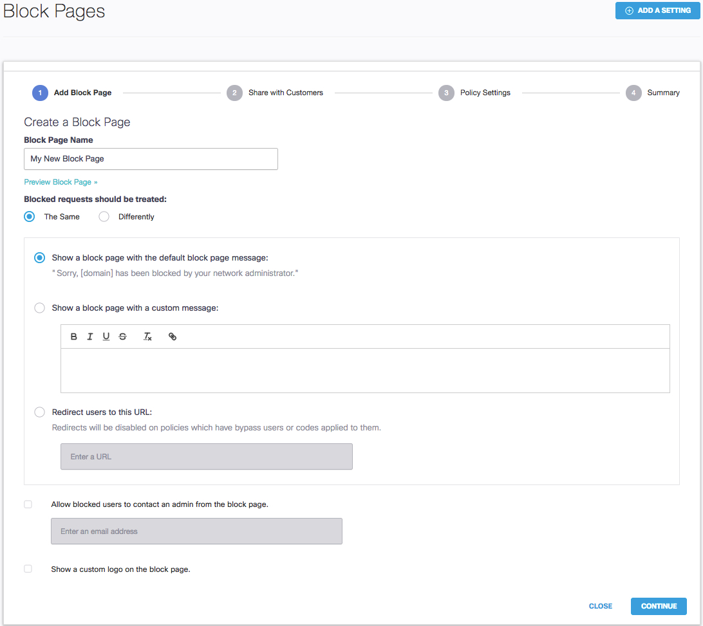703x626 pixels.
Task: Enable allowing blocked users to contact an admin
Action: [28, 504]
